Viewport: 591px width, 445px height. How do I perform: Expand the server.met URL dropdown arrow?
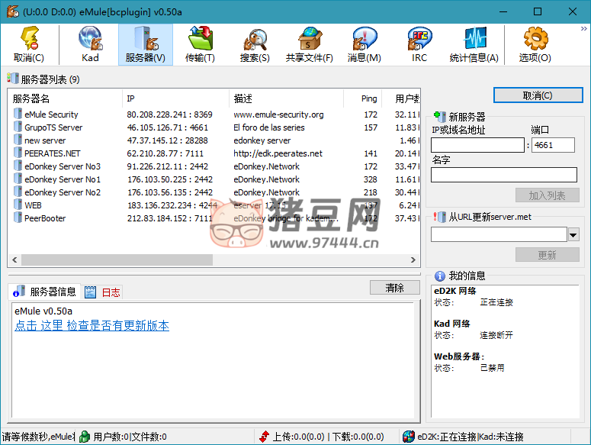(x=573, y=234)
